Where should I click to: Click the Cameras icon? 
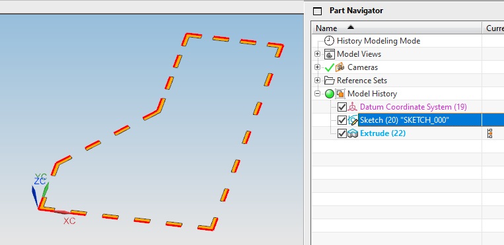point(340,67)
